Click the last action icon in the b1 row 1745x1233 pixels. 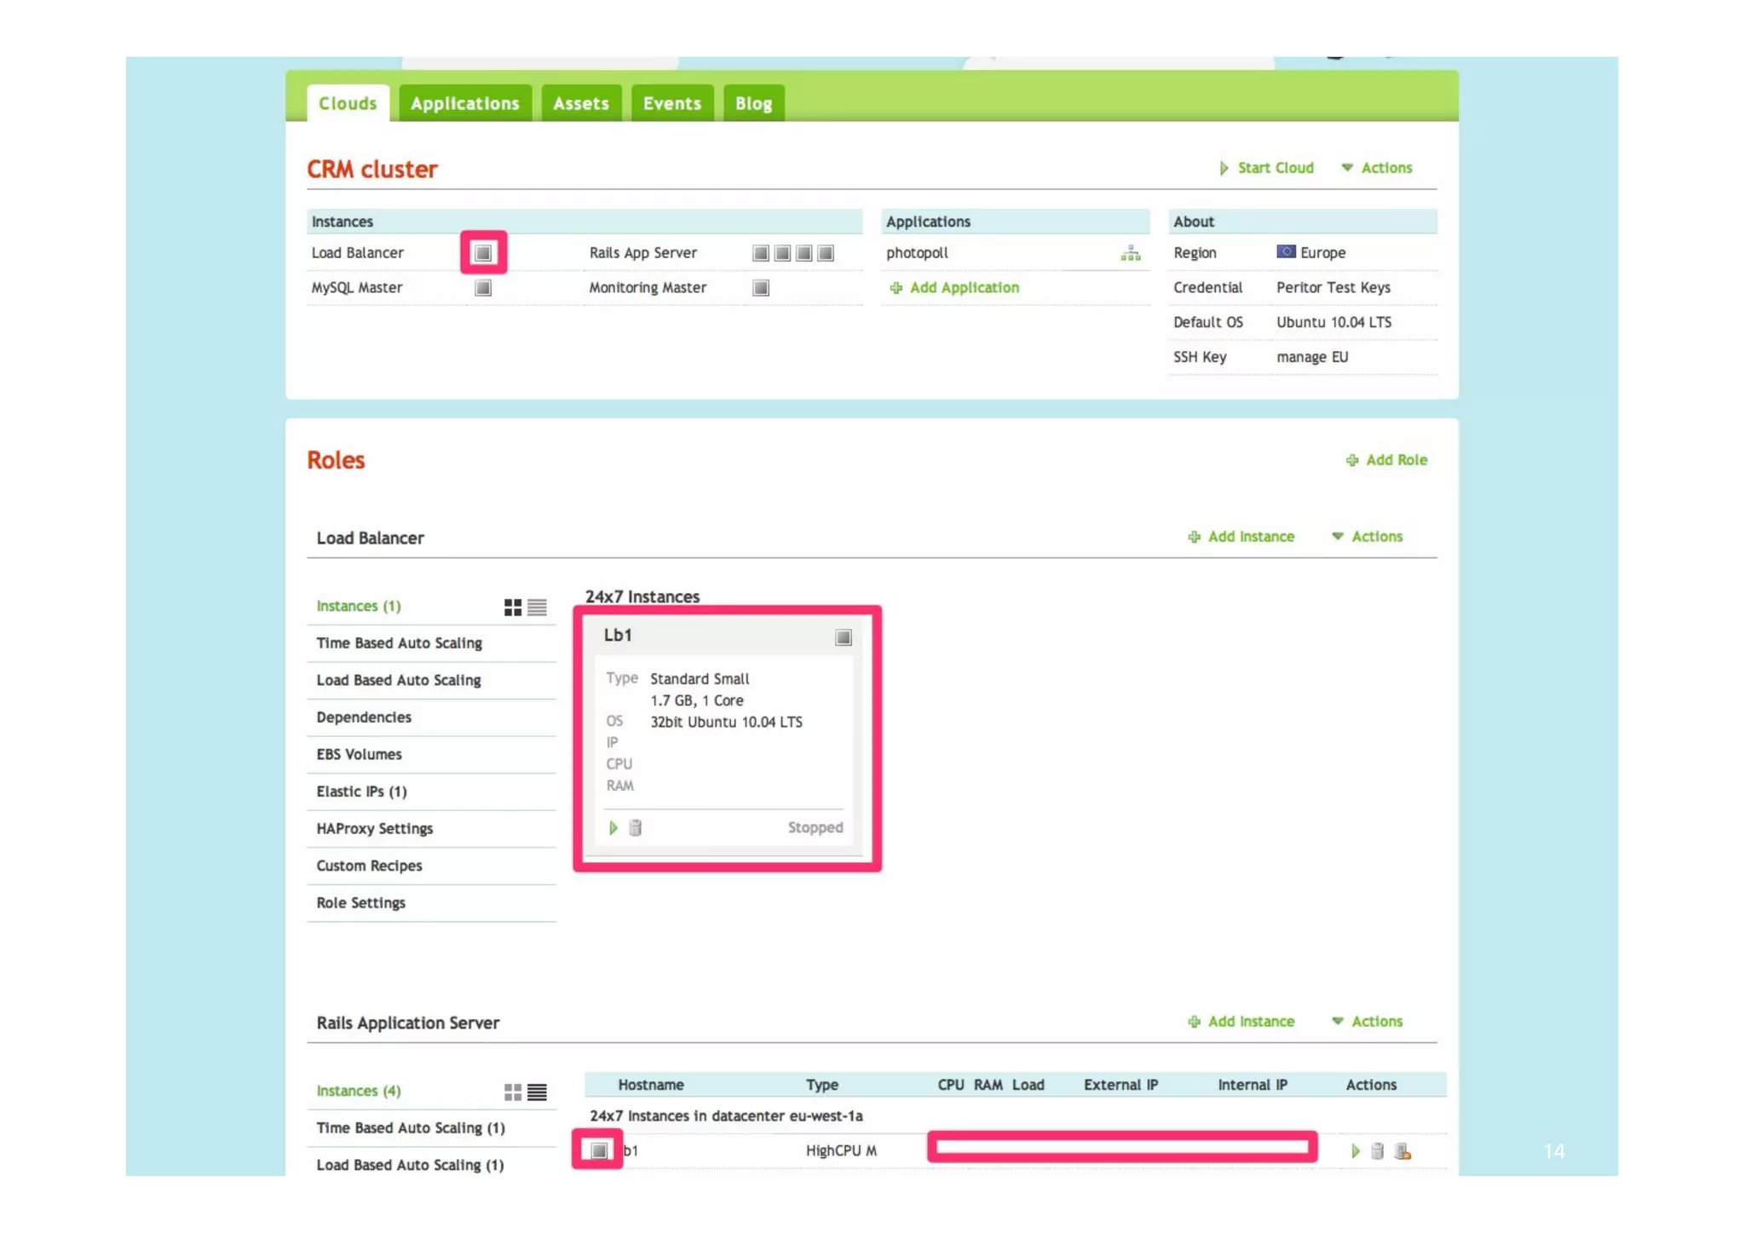tap(1402, 1151)
